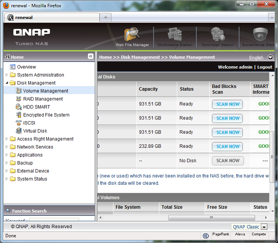Launch the Download Station icon
The width and height of the screenshot is (278, 243).
(x=217, y=35)
